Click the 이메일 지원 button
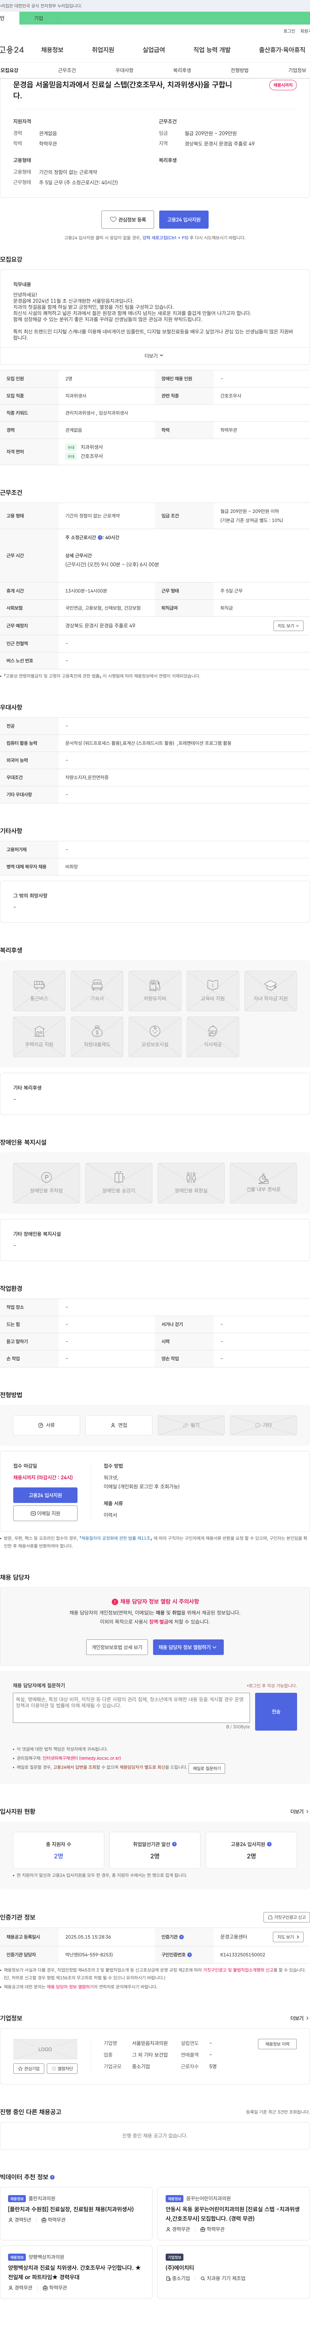 (x=45, y=1513)
